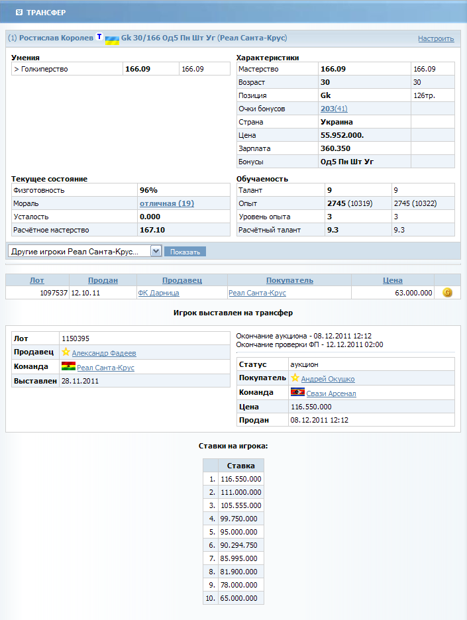The width and height of the screenshot is (467, 620).
Task: Click the flag icon next to the seller's team Реал Санта-Крус
Action: (x=68, y=366)
